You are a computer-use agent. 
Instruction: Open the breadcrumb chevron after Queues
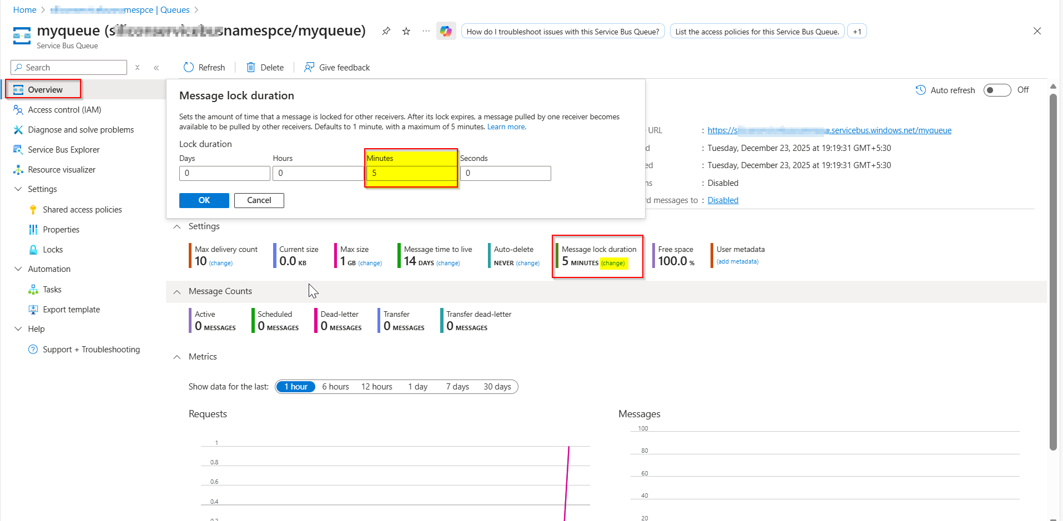(x=197, y=10)
